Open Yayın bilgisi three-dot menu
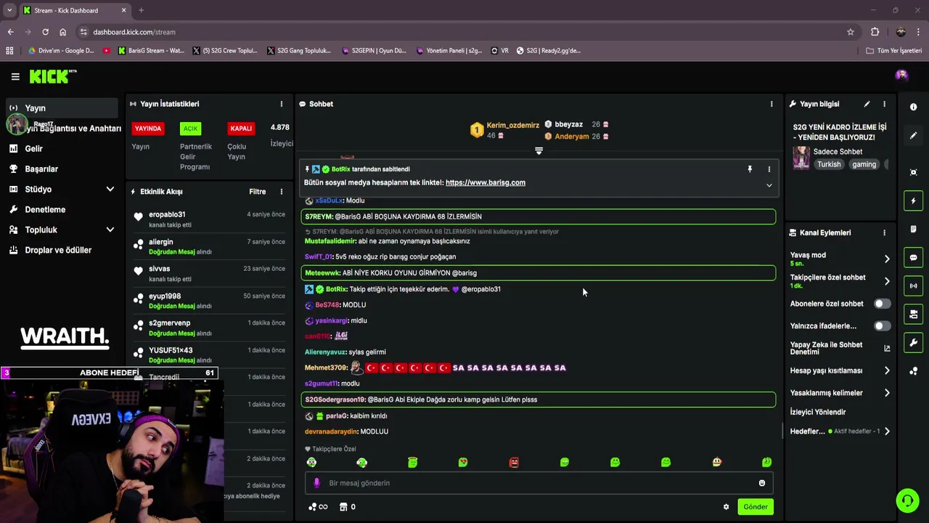 coord(884,104)
